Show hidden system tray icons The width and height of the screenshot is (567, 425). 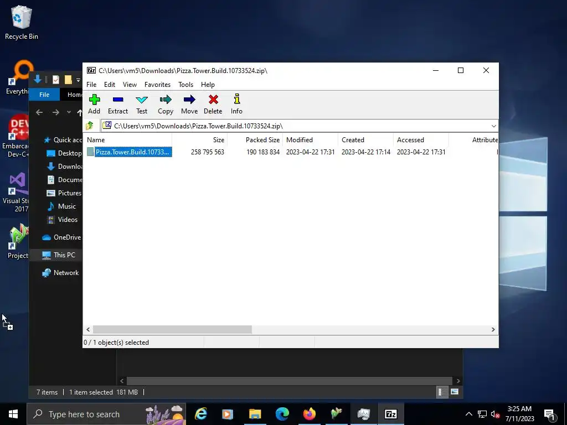468,414
